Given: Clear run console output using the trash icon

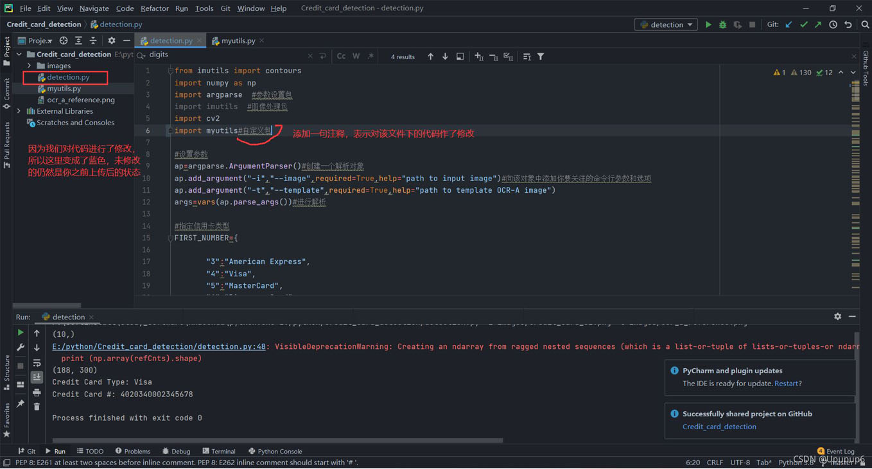Looking at the screenshot, I should point(37,406).
